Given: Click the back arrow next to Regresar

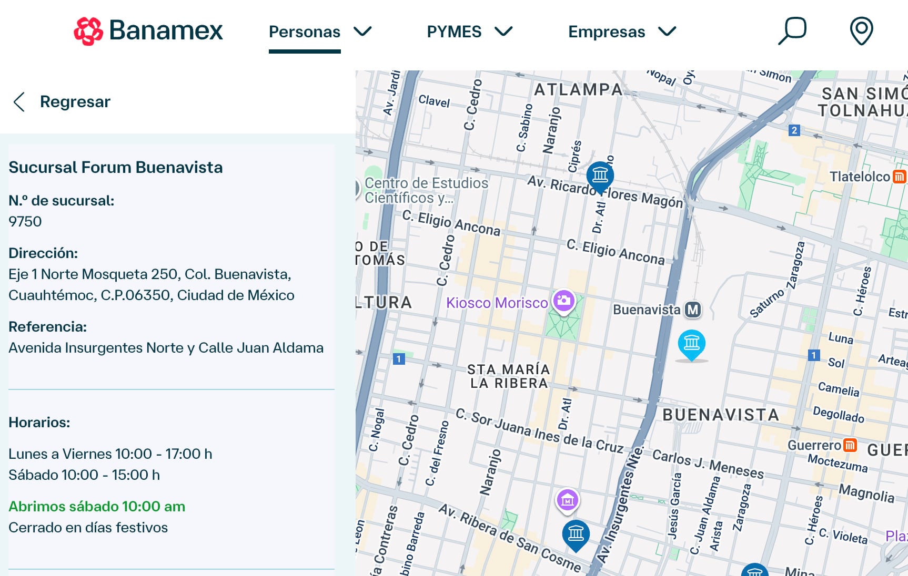Looking at the screenshot, I should pyautogui.click(x=19, y=102).
